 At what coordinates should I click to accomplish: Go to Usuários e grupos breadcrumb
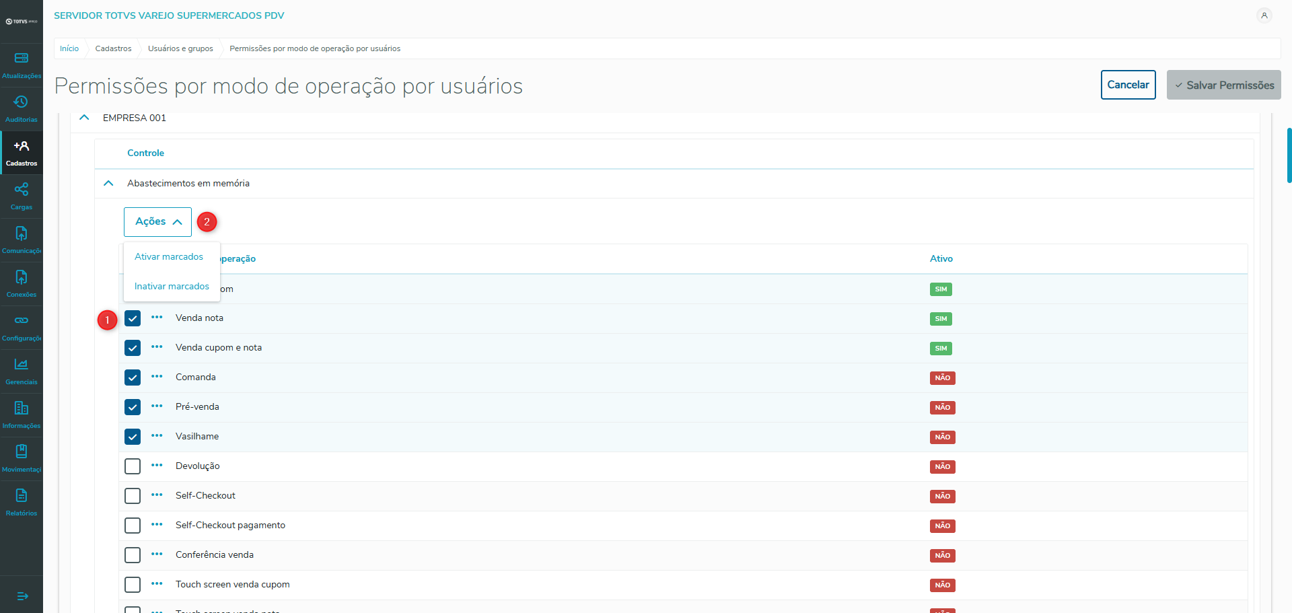(x=180, y=48)
